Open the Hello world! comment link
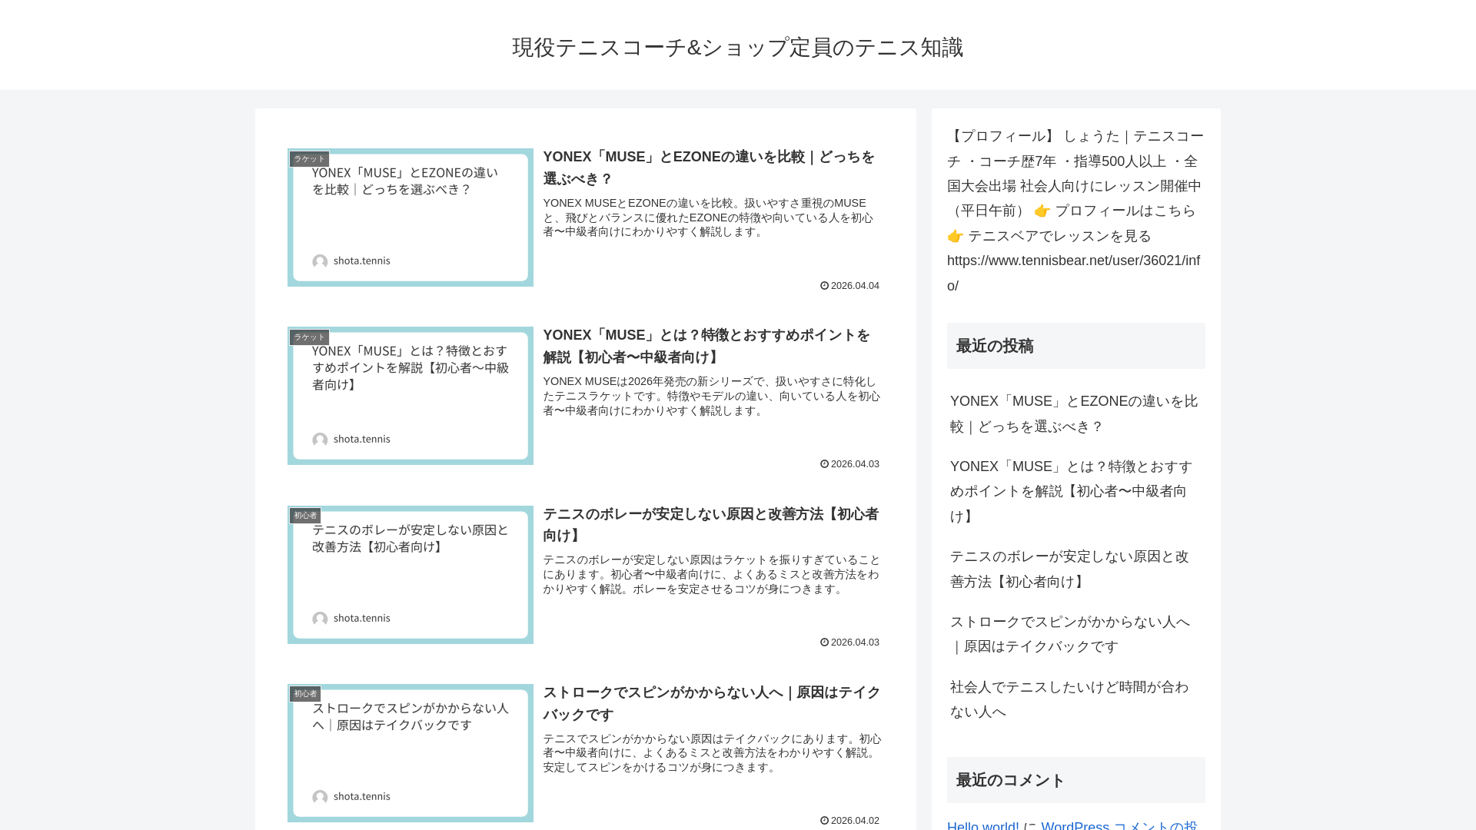Viewport: 1476px width, 830px height. pos(982,825)
